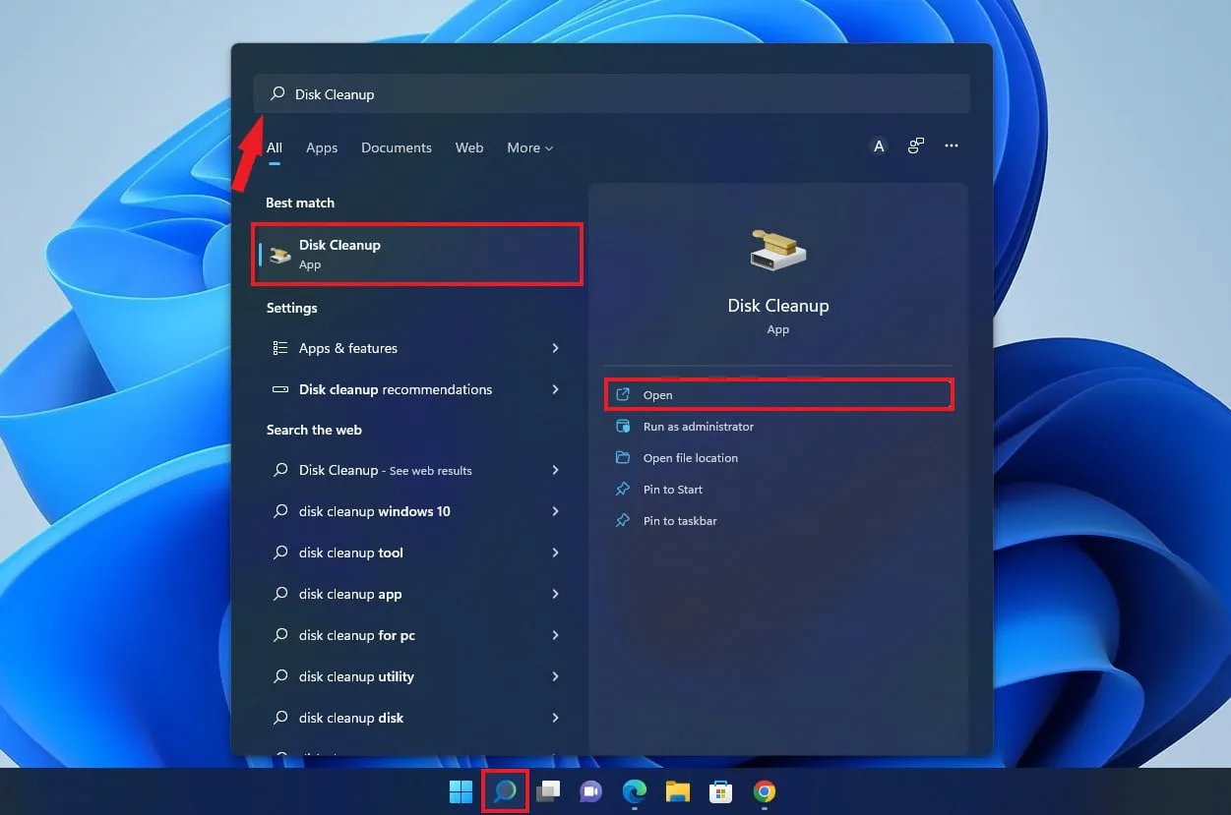Open Teams Chat on taskbar
The height and width of the screenshot is (815, 1231).
tap(590, 791)
